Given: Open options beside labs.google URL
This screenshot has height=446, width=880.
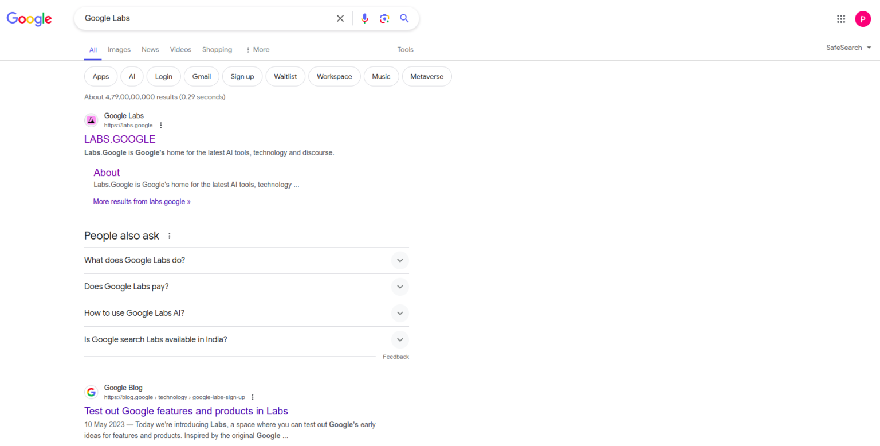Looking at the screenshot, I should tap(161, 125).
